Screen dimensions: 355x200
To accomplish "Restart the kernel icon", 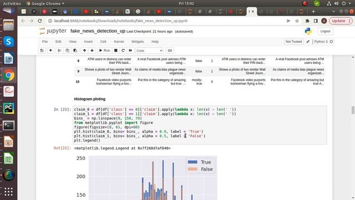I will (x=123, y=51).
